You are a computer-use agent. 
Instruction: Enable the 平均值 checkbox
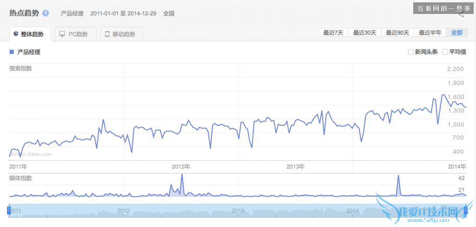445,52
